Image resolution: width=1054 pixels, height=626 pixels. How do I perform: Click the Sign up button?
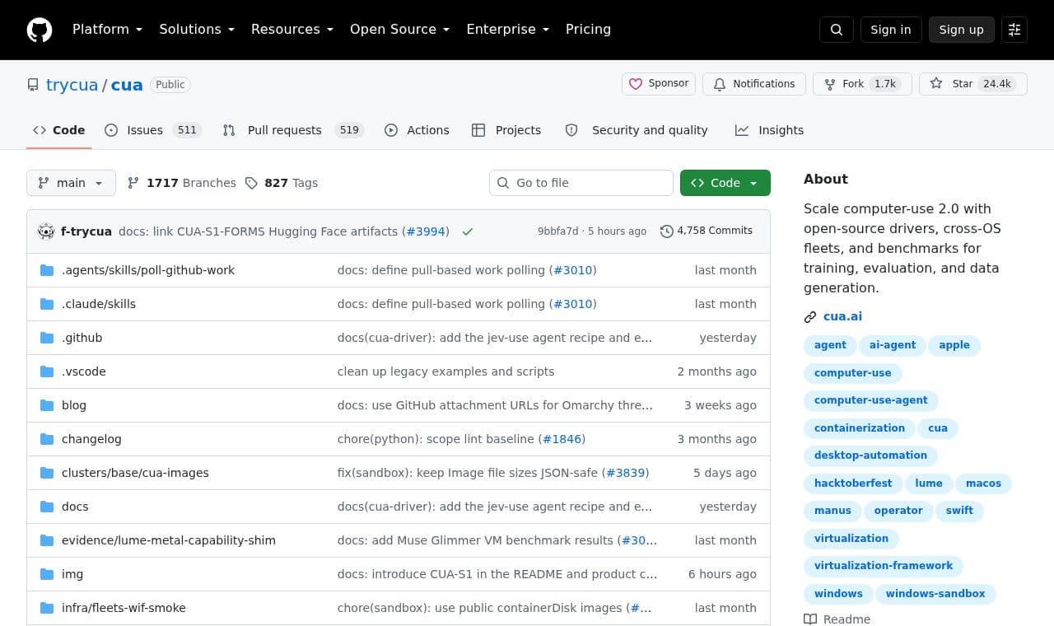(962, 30)
